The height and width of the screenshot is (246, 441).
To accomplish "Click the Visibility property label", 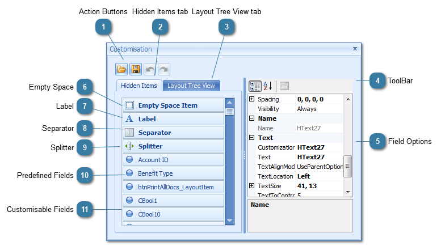I will pyautogui.click(x=268, y=109).
